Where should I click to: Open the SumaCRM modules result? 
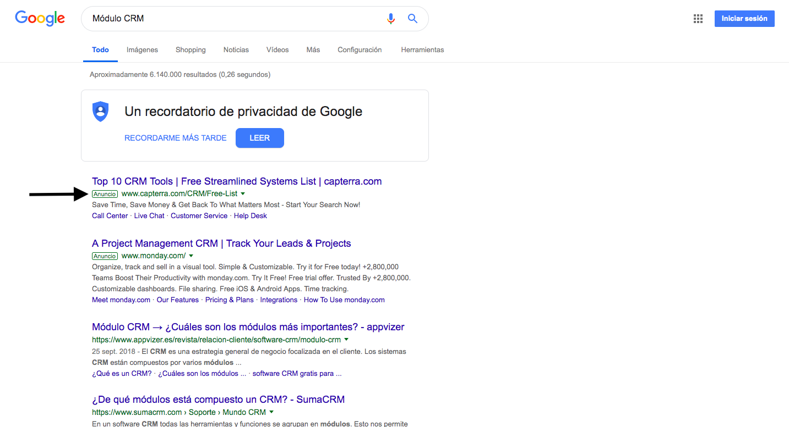[x=218, y=400]
